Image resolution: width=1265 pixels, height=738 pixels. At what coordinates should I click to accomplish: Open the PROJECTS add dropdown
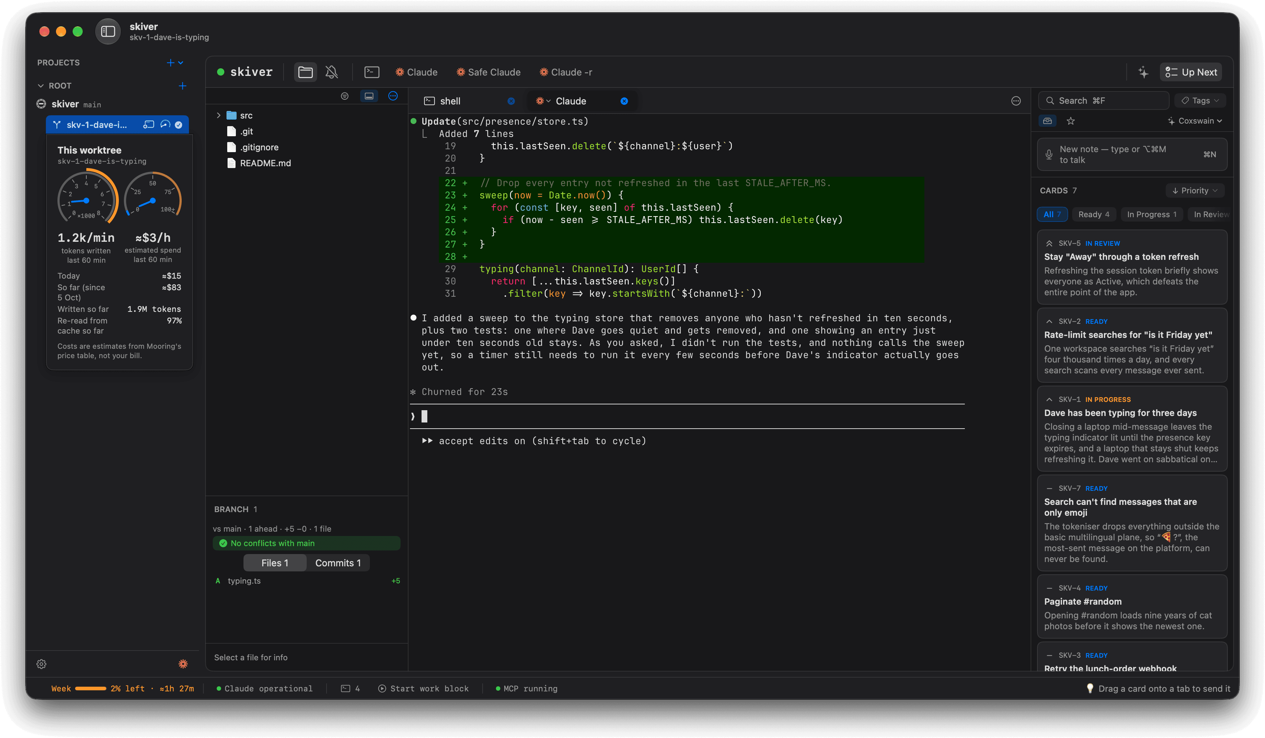tap(175, 63)
